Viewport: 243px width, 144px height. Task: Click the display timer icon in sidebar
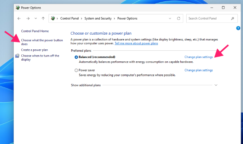tap(17, 56)
